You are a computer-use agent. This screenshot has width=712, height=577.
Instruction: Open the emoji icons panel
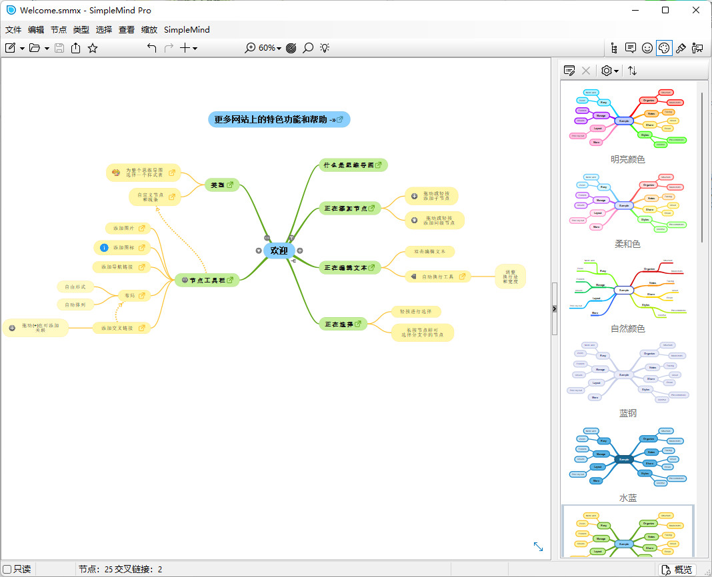click(x=647, y=48)
